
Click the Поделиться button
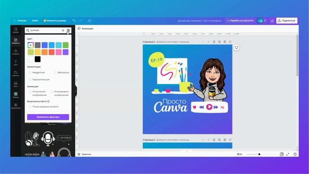click(287, 20)
